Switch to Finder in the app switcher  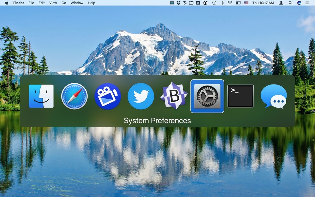click(x=41, y=96)
